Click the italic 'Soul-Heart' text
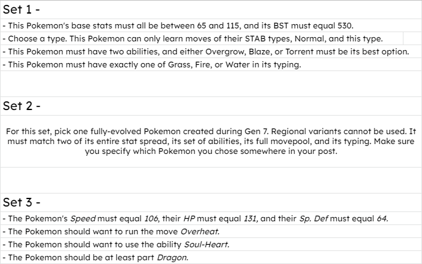 (207, 244)
